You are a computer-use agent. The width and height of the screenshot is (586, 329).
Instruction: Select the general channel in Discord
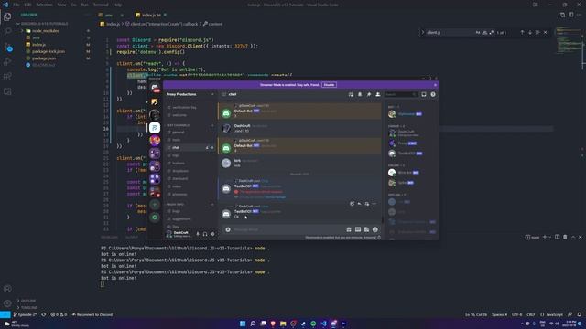pos(178,132)
